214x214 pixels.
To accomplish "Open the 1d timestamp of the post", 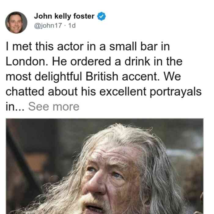I will pos(72,25).
